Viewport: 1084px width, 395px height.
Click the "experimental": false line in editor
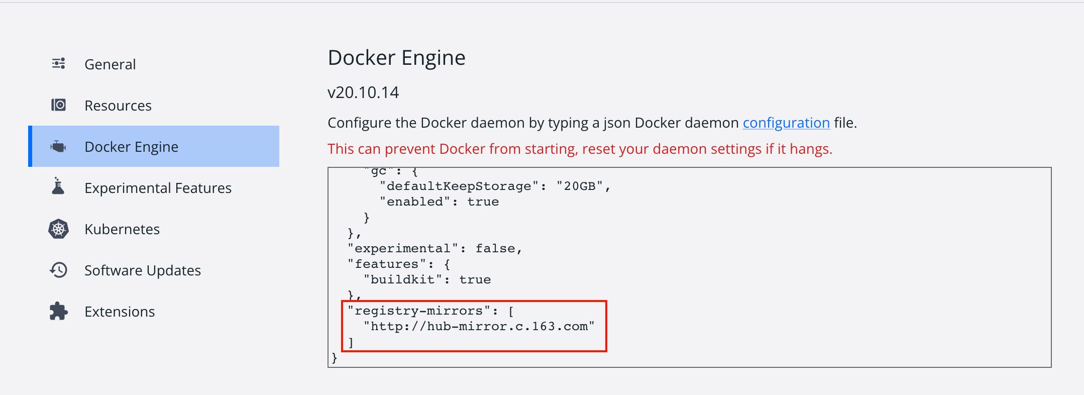pyautogui.click(x=435, y=249)
